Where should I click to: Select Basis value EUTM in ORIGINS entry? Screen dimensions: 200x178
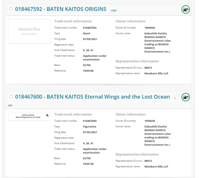click(x=87, y=65)
